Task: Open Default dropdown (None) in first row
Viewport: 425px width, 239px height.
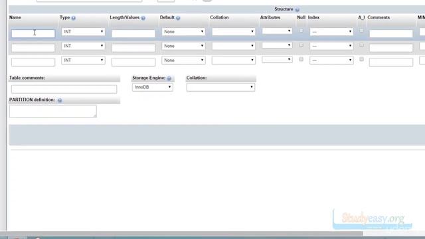Action: [183, 32]
